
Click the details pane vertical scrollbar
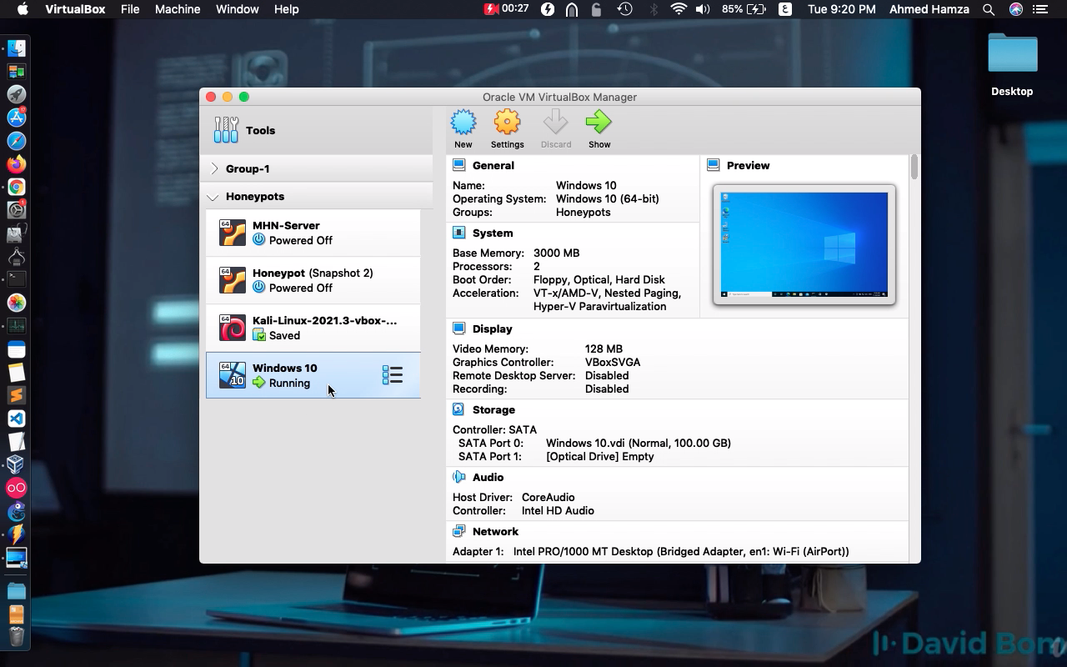(x=914, y=167)
